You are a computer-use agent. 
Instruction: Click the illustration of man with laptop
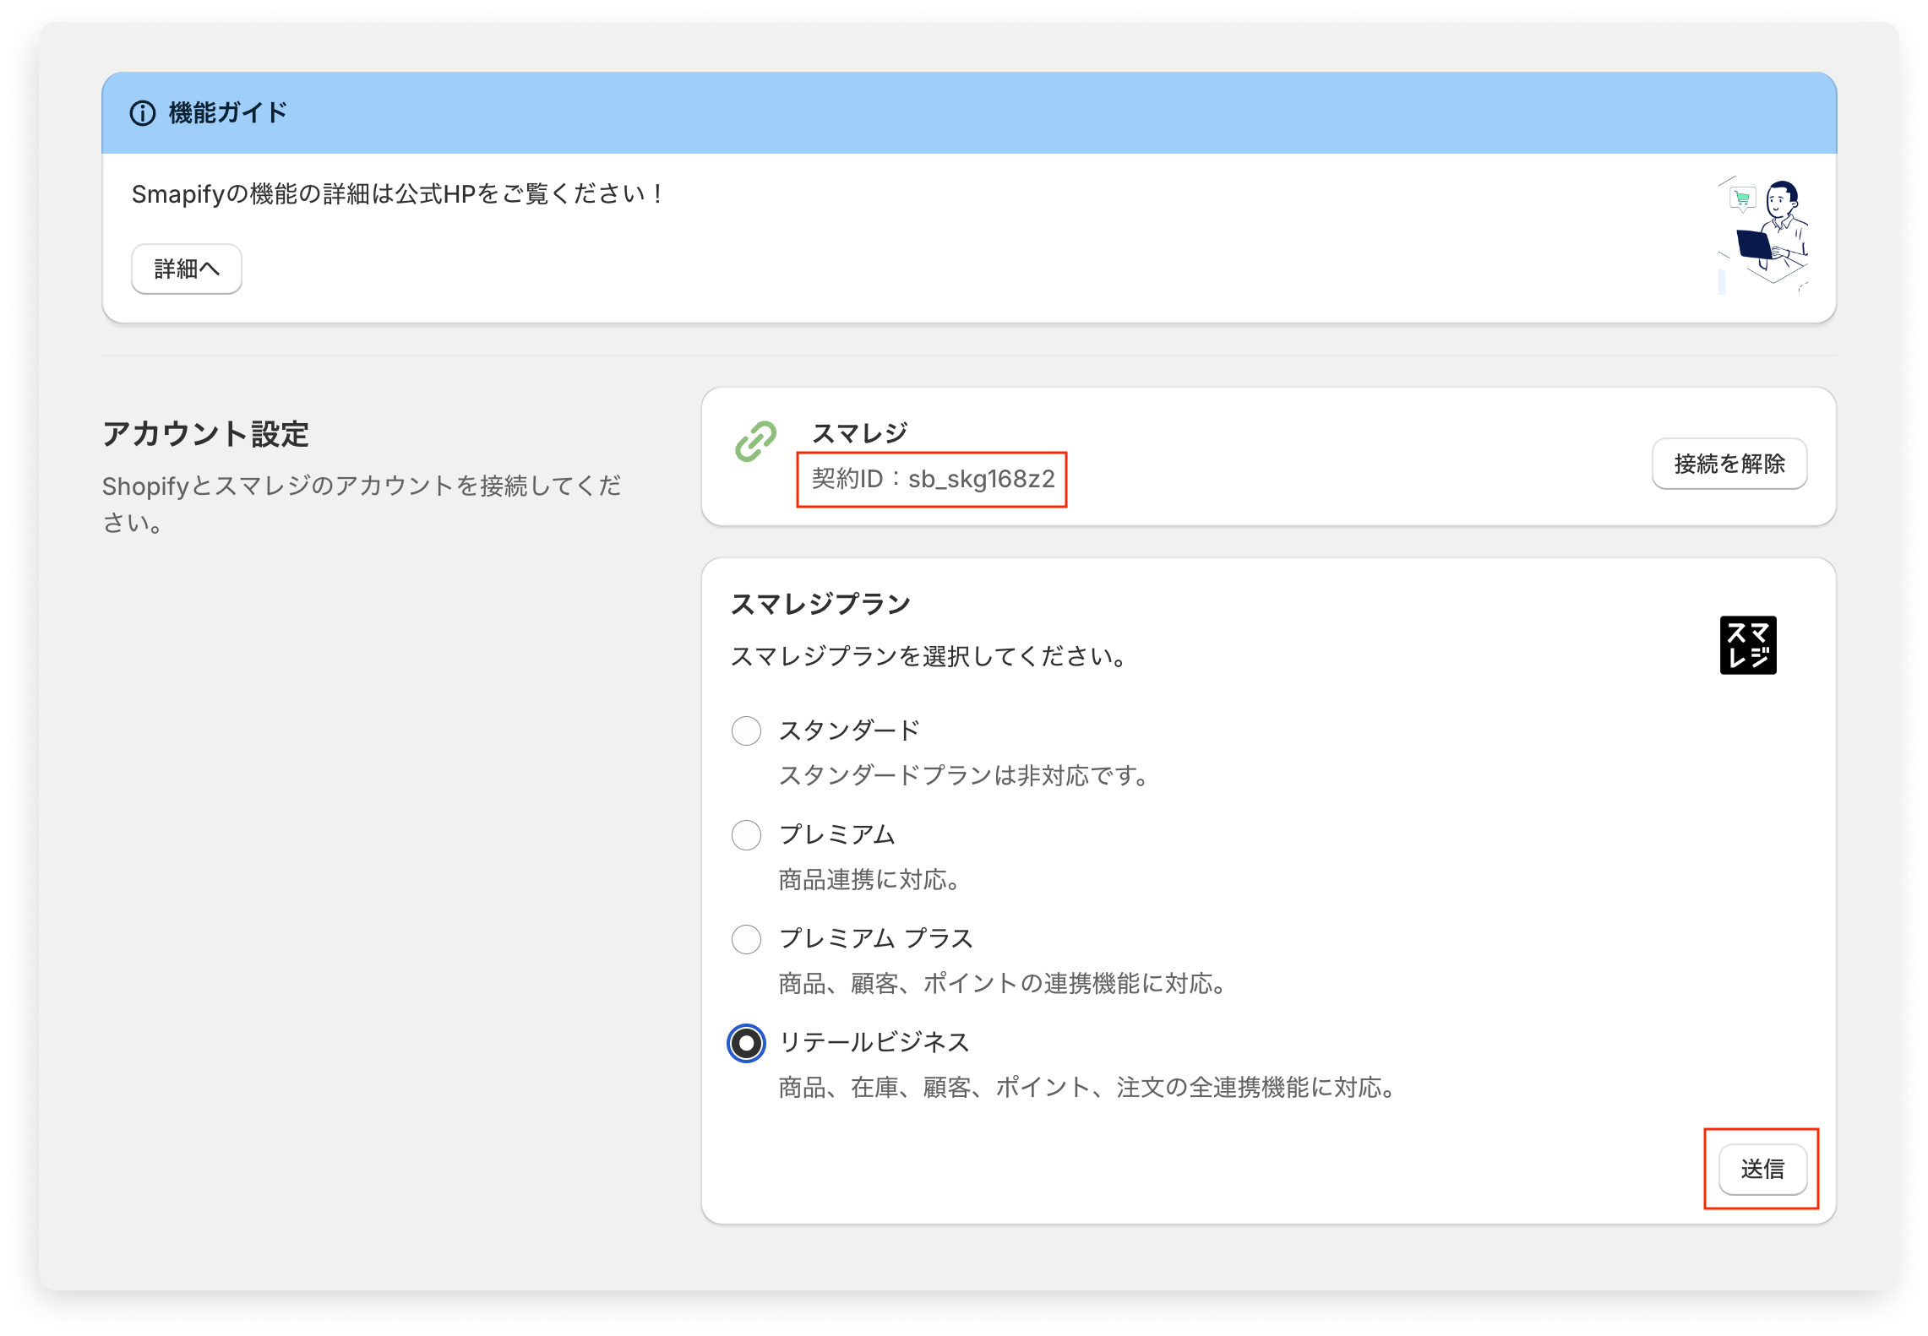pos(1762,236)
